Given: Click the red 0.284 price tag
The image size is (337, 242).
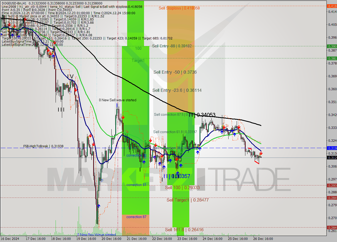Looking at the screenshot, I should point(332,198).
